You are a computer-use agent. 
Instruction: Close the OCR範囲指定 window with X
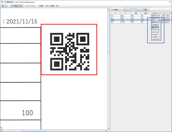(x=170, y=2)
